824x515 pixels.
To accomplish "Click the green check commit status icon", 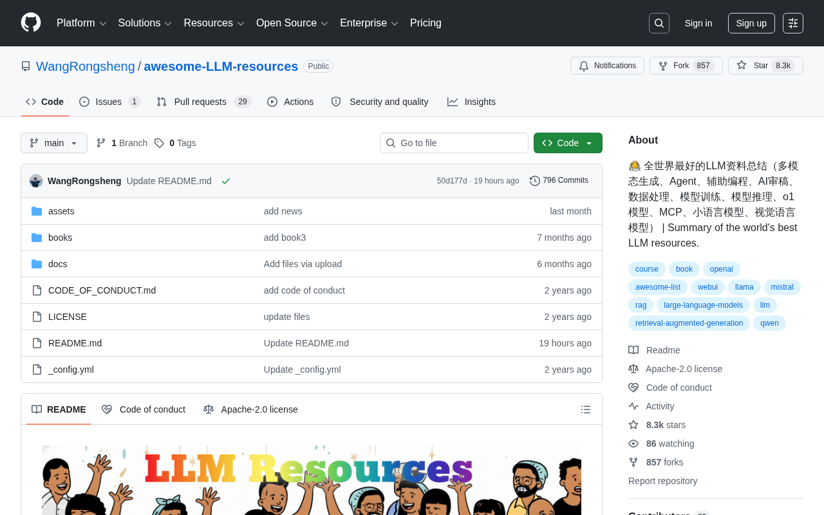I will tap(226, 181).
